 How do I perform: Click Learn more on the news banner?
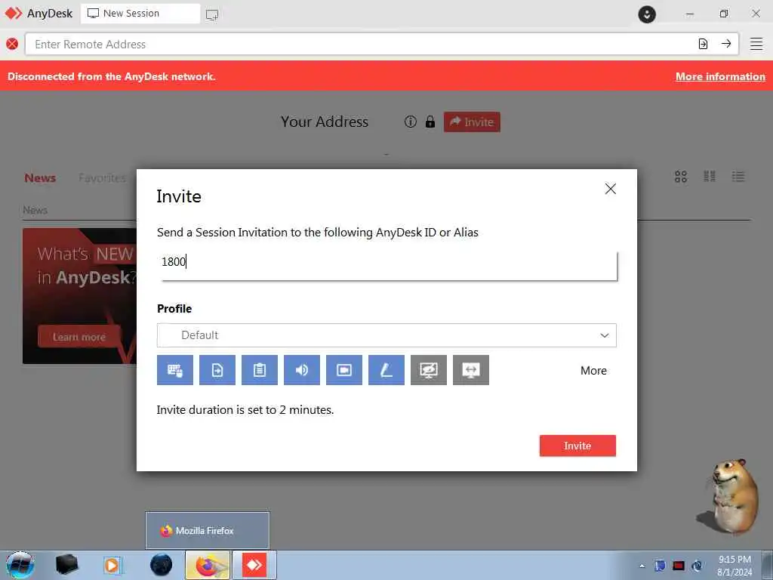(x=79, y=337)
